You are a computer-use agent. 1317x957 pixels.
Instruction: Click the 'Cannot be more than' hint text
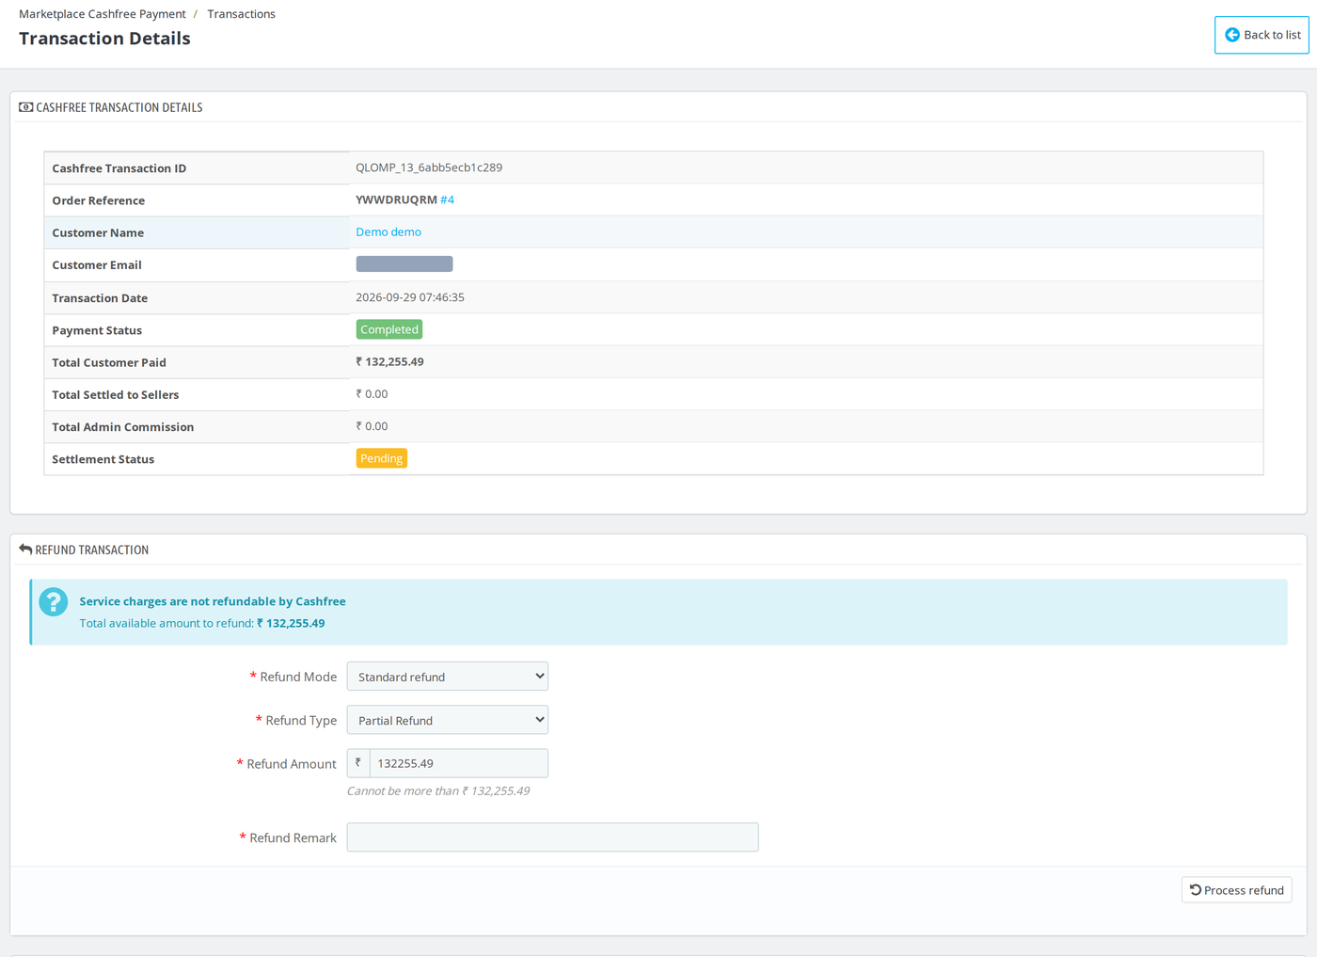[x=438, y=791]
